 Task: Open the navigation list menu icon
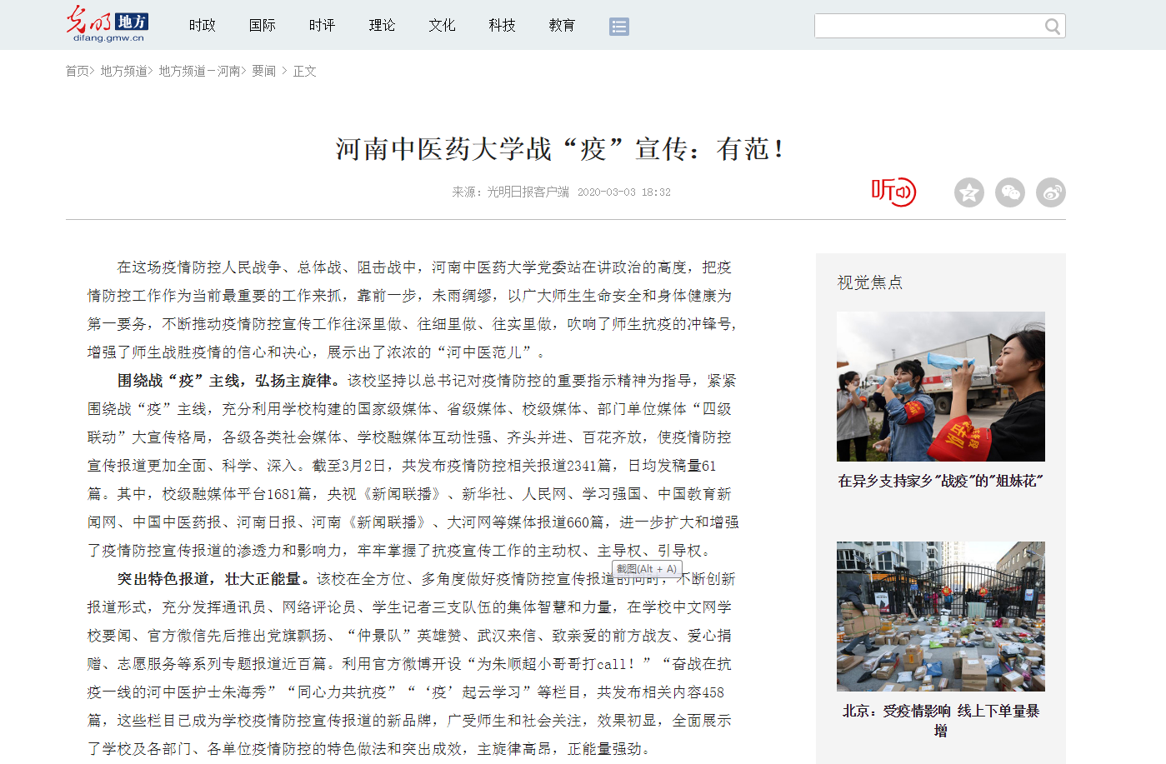pyautogui.click(x=618, y=27)
